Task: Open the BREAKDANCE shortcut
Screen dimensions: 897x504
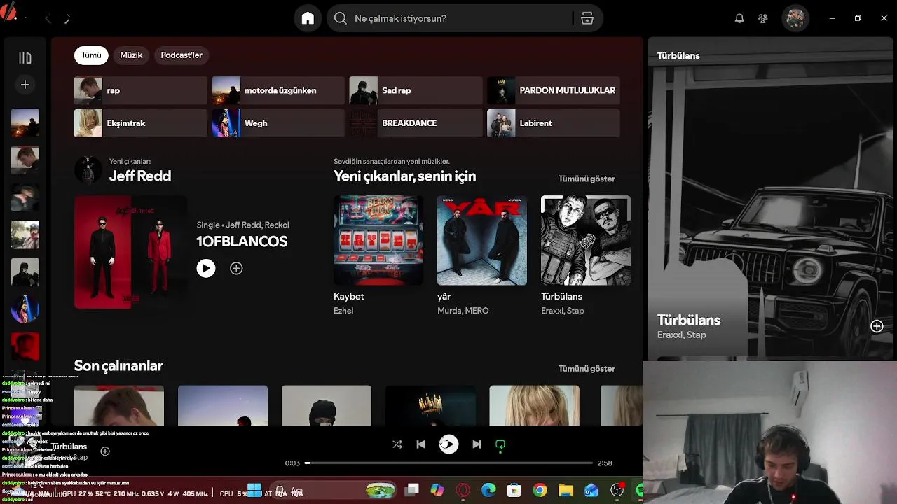Action: (416, 123)
